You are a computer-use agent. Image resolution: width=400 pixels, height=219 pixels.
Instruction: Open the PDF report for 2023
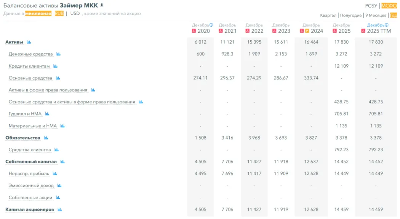pyautogui.click(x=274, y=31)
